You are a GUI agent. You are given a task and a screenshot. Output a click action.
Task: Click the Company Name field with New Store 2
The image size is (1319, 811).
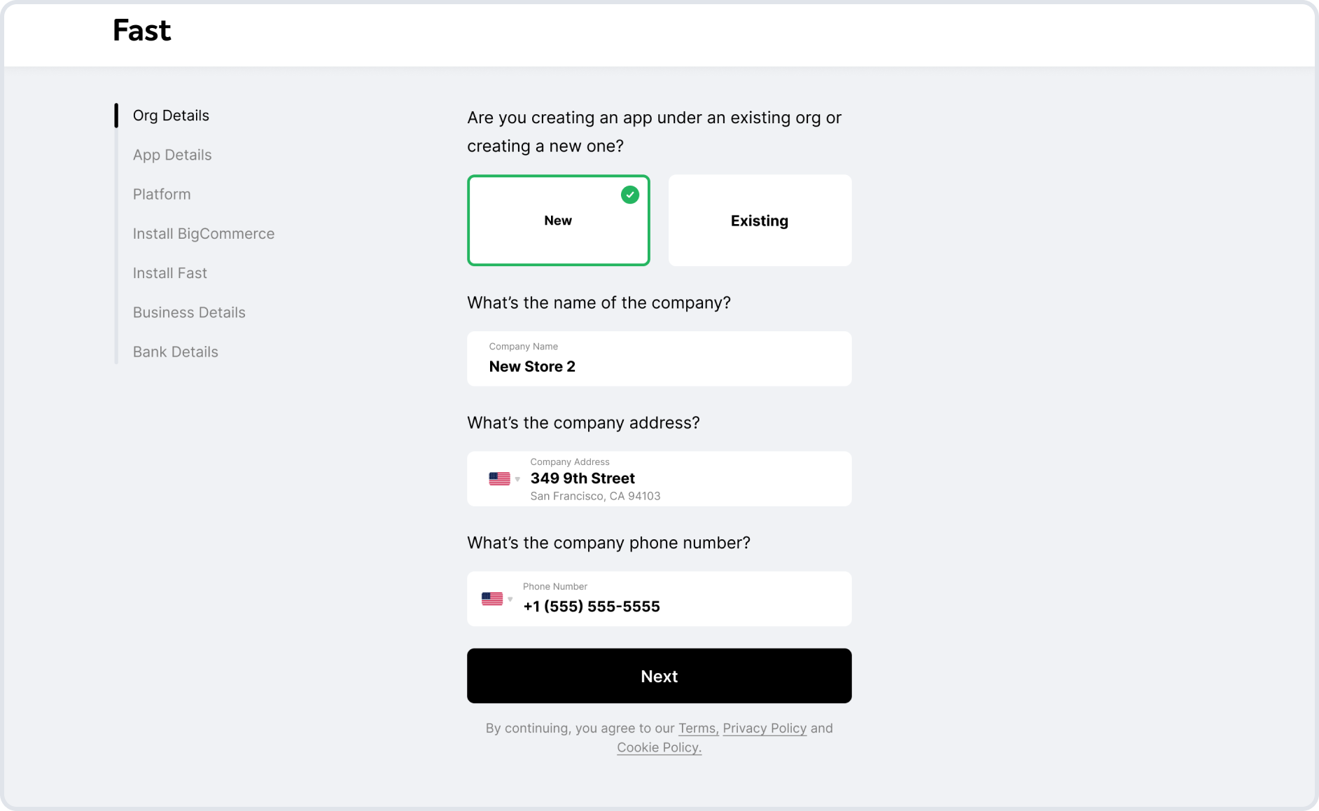click(659, 359)
